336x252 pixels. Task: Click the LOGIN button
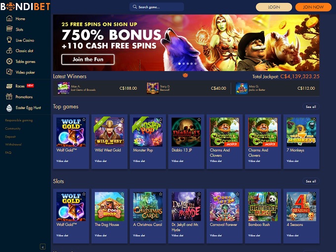(x=274, y=7)
